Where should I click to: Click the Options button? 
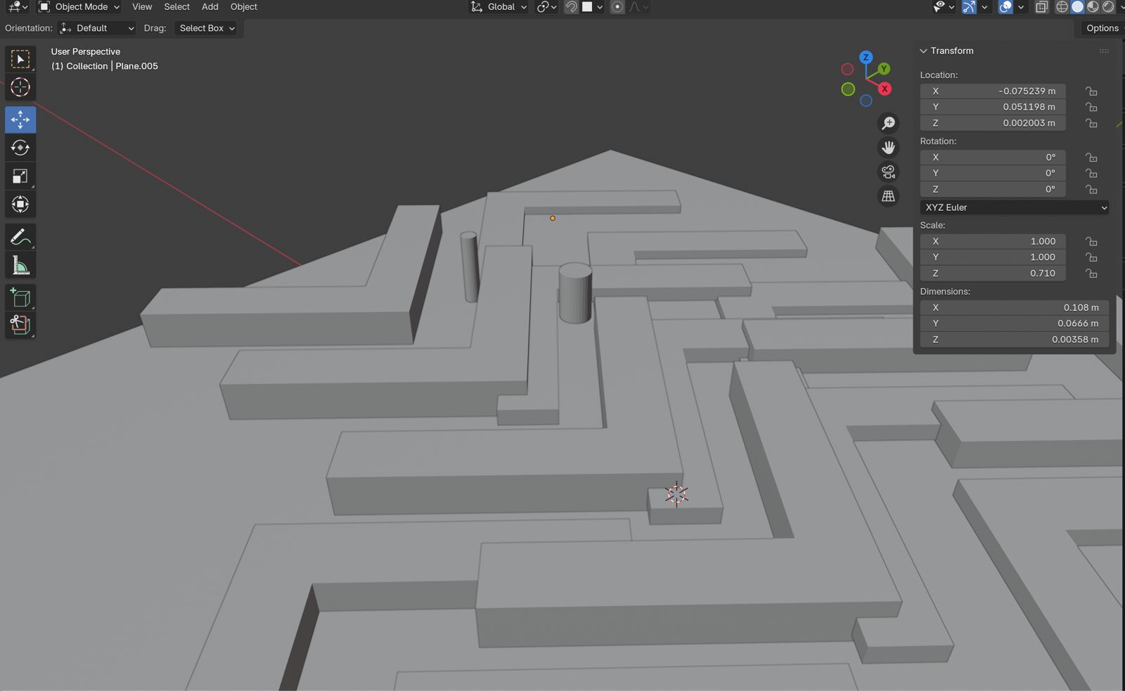(x=1102, y=28)
